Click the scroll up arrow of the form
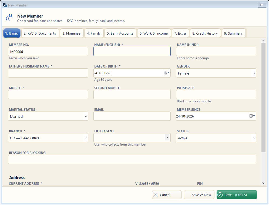Viewport: 269px width, 205px height. (x=263, y=41)
